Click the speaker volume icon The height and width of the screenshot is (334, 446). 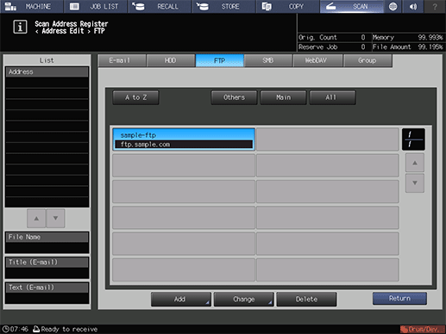point(413,6)
